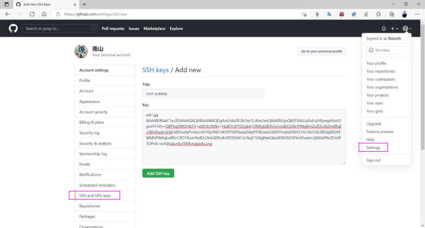Open Repositories in settings sidebar
The height and width of the screenshot is (228, 425).
click(x=105, y=206)
